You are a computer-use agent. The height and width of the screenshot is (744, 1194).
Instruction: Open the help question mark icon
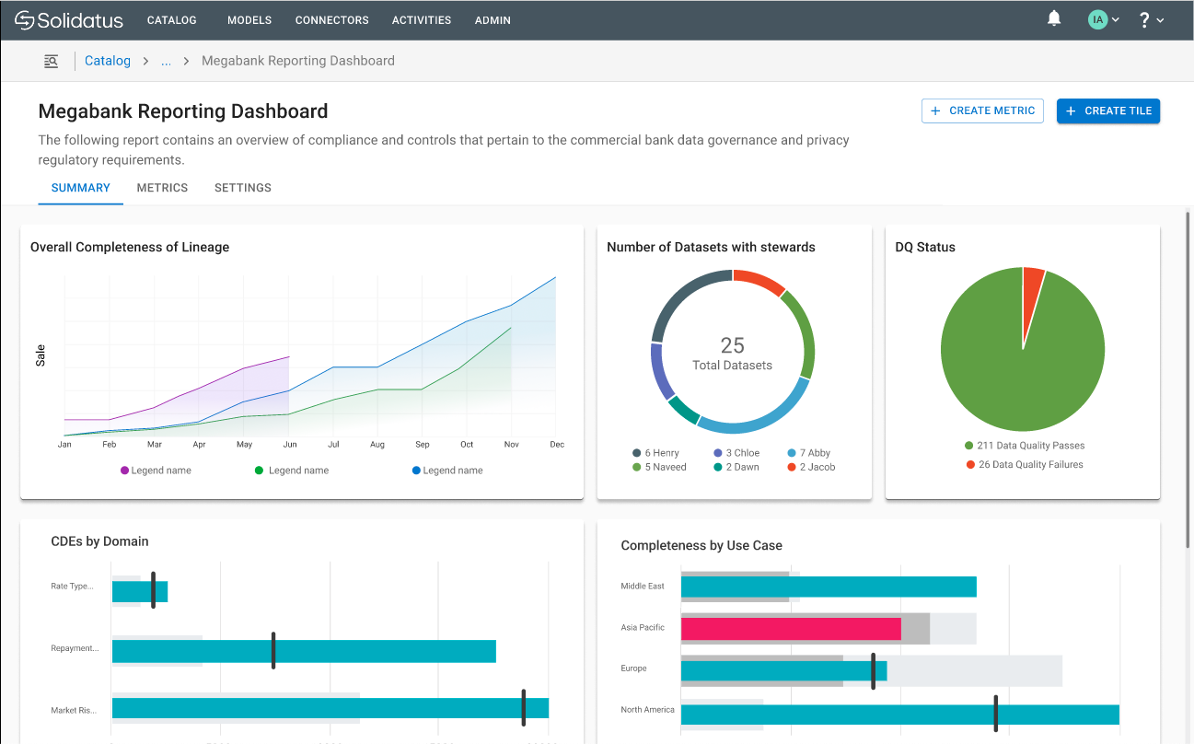point(1144,19)
